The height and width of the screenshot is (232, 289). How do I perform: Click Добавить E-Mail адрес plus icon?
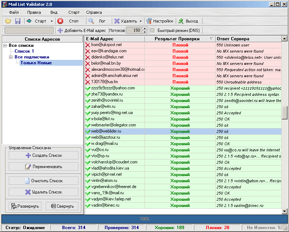(60, 31)
